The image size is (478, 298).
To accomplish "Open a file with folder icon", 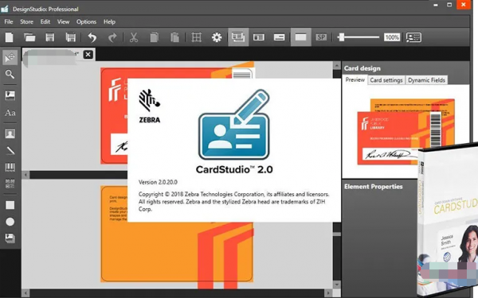I will point(29,37).
